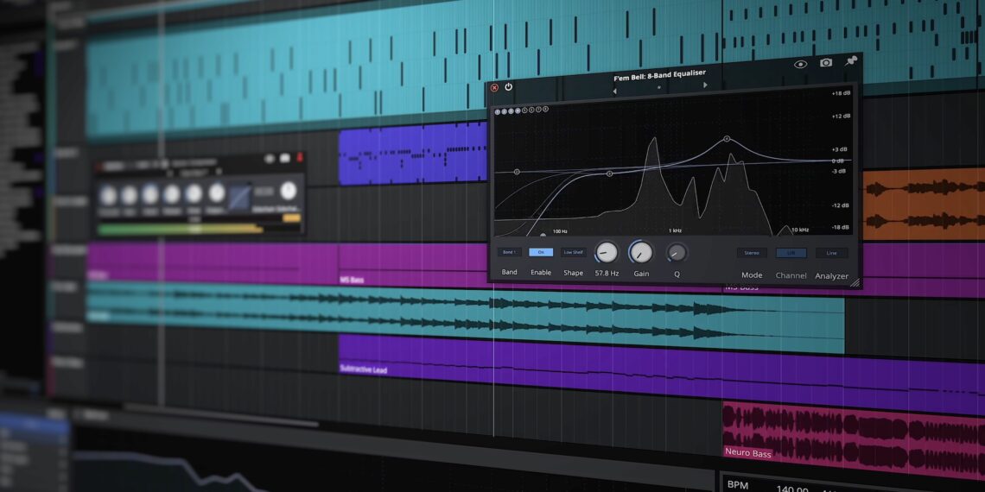
Task: Click the low shelf node on EQ curve left
Action: pyautogui.click(x=517, y=172)
